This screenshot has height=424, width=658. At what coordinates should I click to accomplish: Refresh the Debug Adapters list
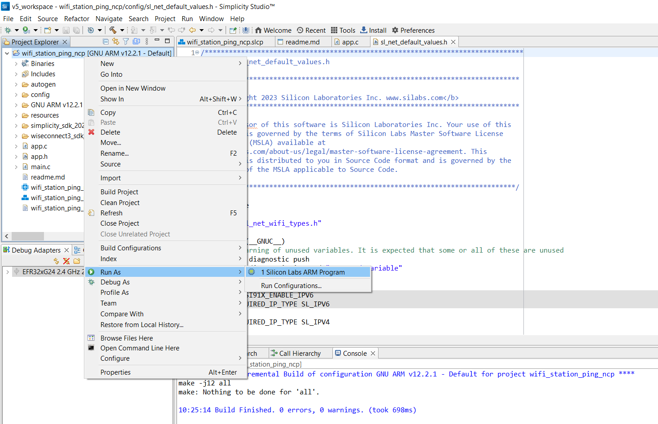click(57, 261)
